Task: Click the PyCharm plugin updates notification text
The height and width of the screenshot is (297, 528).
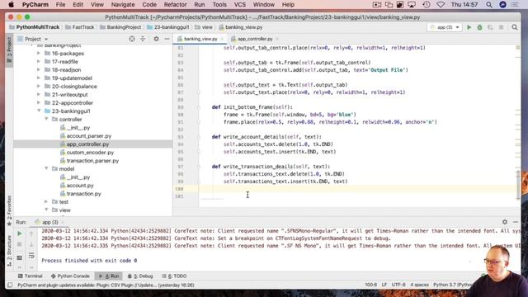Action: pyautogui.click(x=106, y=285)
